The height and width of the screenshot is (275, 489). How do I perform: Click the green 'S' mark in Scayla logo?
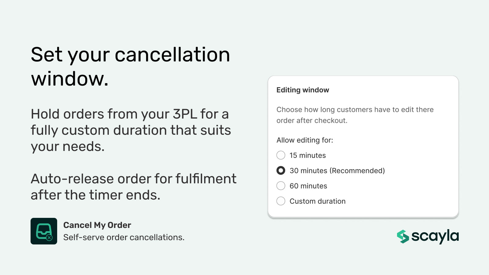point(403,236)
